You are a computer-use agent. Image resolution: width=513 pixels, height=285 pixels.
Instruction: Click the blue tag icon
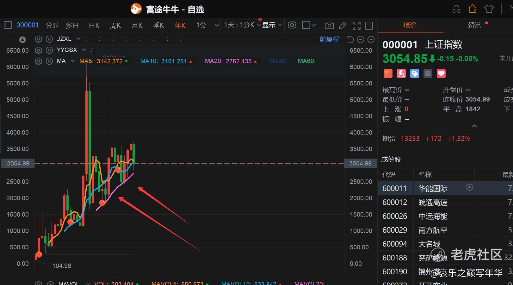(414, 73)
